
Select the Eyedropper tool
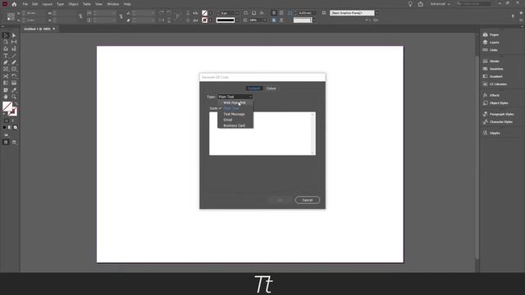14,90
